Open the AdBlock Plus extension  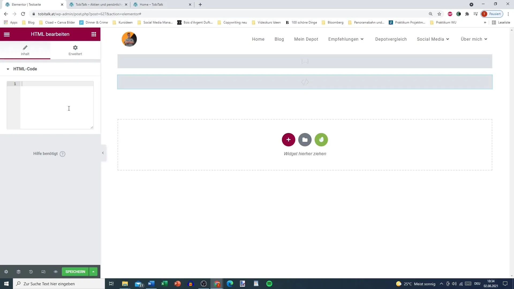450,14
